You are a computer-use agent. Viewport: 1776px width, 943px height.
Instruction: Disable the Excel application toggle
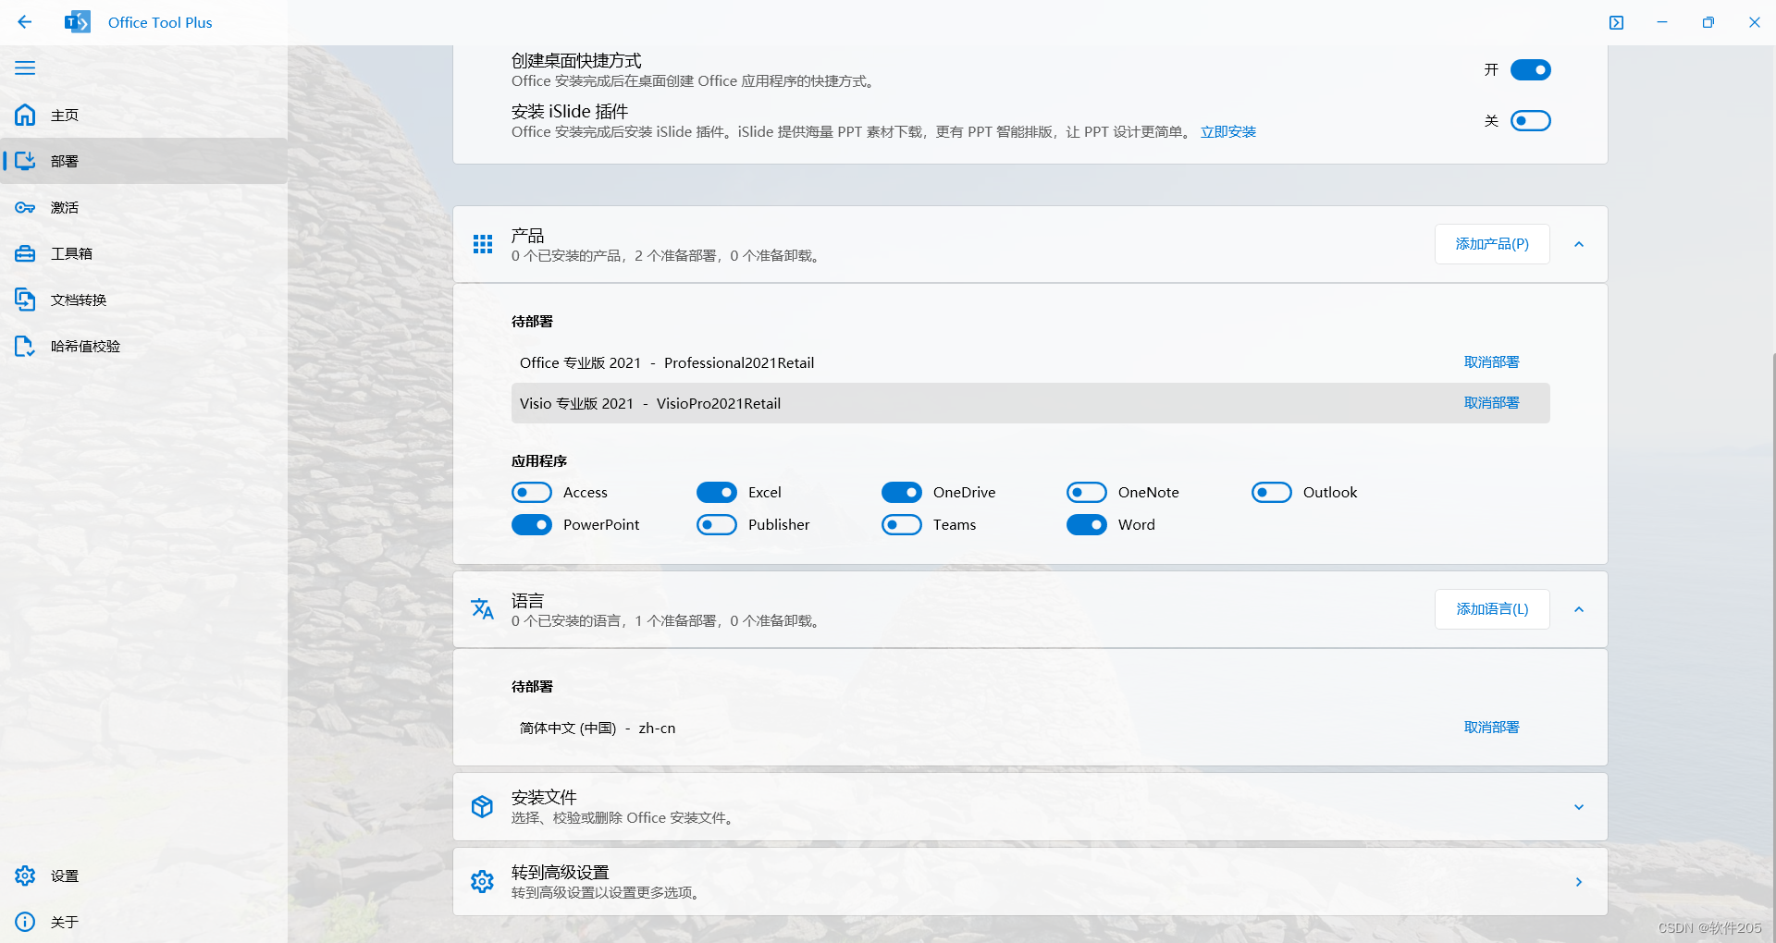pos(717,493)
